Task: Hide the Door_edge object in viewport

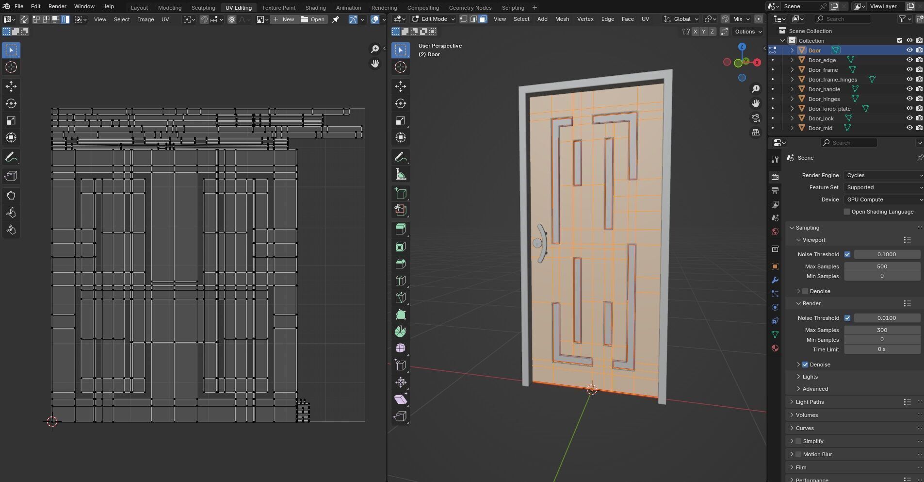Action: (x=909, y=60)
